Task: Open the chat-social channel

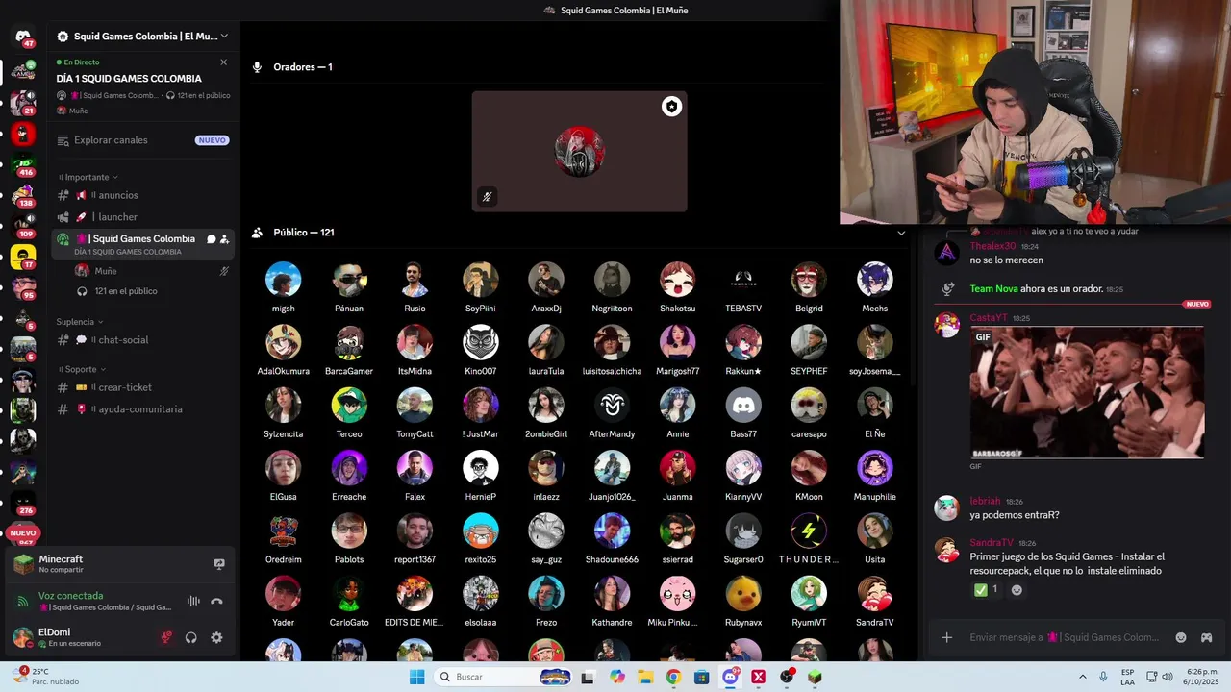Action: pyautogui.click(x=142, y=339)
